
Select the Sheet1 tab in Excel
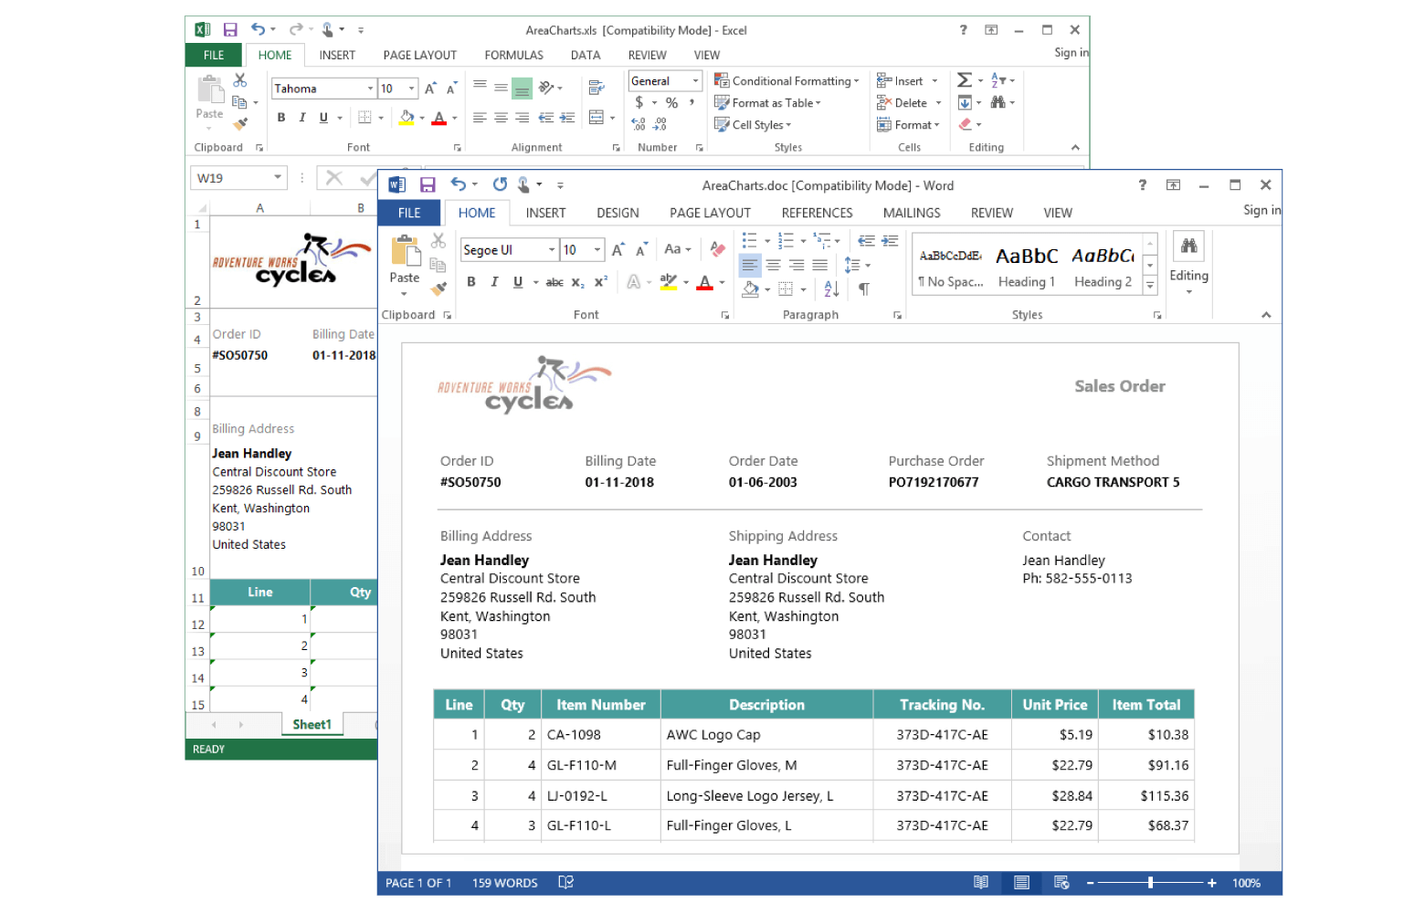[311, 724]
